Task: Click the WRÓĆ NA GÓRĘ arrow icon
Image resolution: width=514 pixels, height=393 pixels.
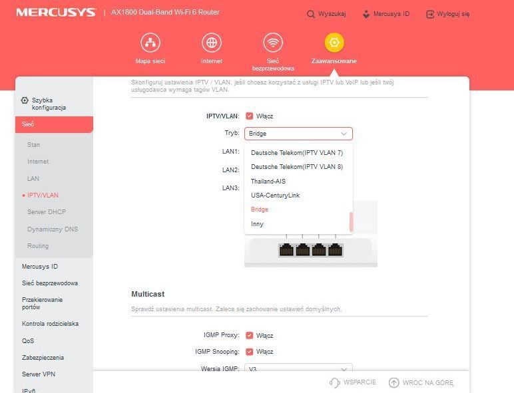Action: [393, 382]
